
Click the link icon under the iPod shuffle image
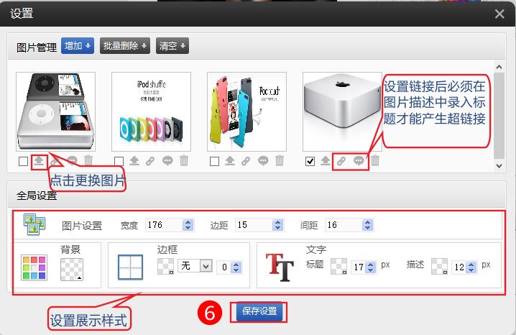click(x=151, y=161)
